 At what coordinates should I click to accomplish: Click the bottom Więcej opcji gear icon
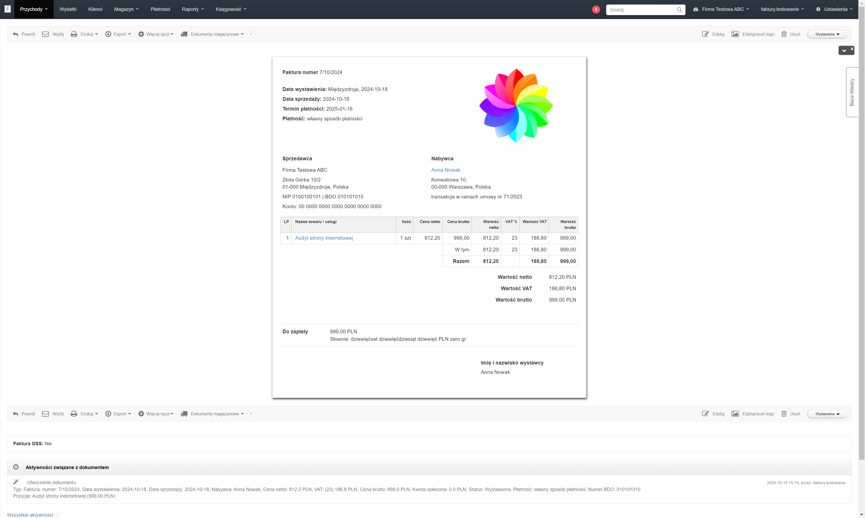[141, 414]
